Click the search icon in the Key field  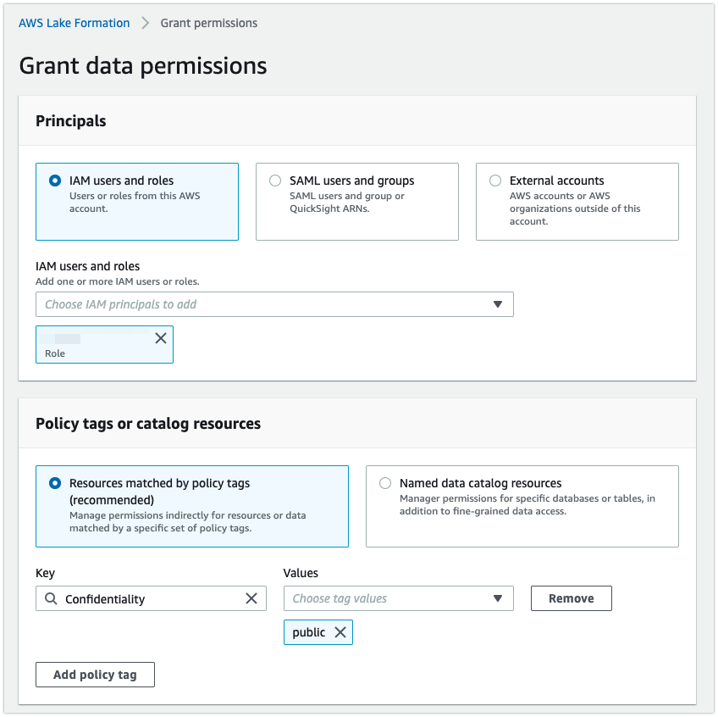pyautogui.click(x=49, y=598)
